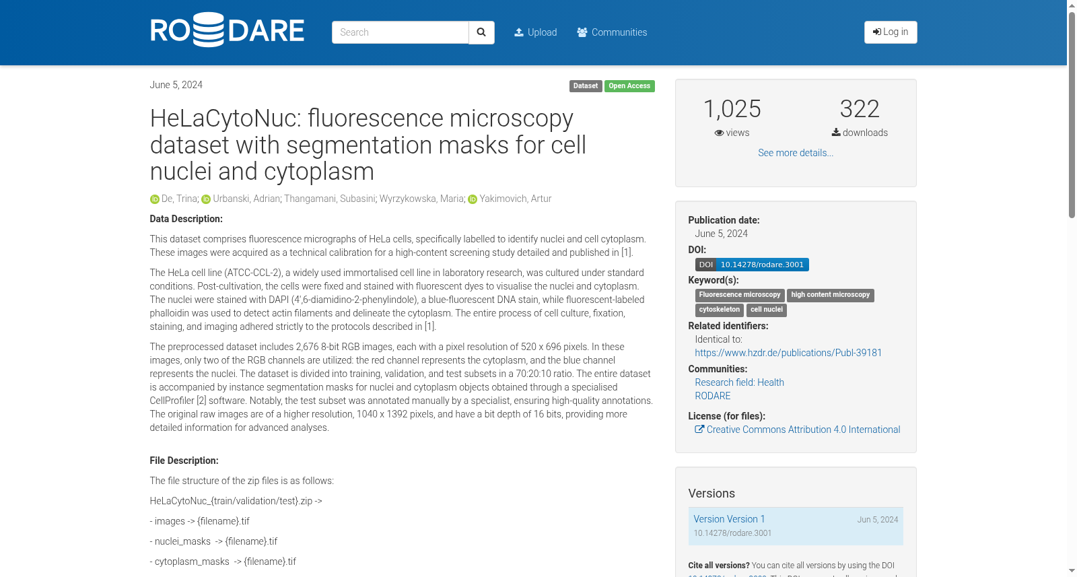The width and height of the screenshot is (1077, 577).
Task: Open the RODARE community link
Action: (x=713, y=396)
